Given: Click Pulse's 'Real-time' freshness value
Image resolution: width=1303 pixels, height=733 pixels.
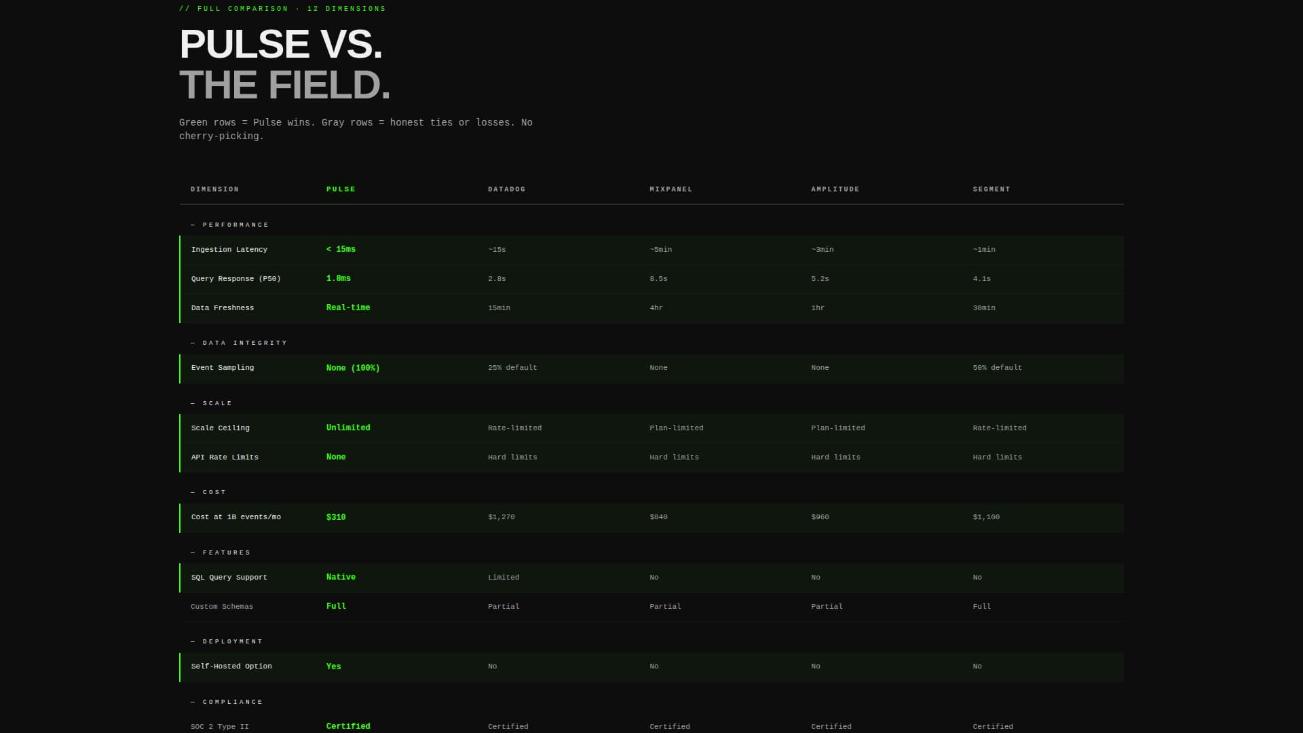Looking at the screenshot, I should [348, 307].
